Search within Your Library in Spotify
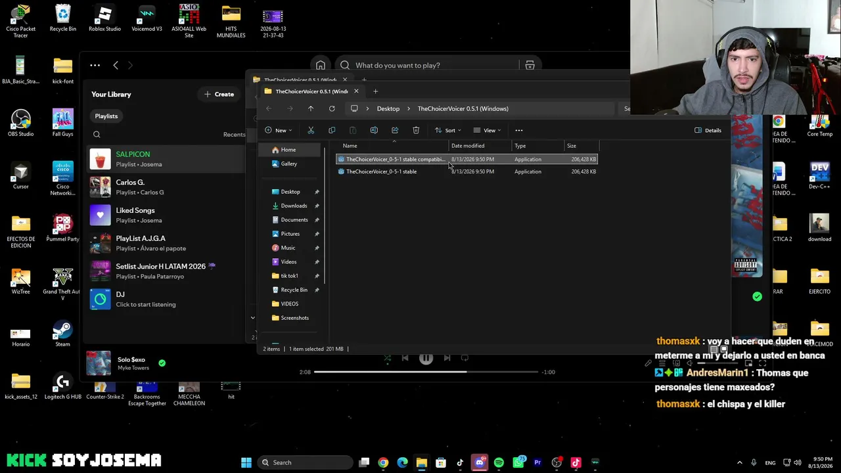This screenshot has height=473, width=841. 97,135
